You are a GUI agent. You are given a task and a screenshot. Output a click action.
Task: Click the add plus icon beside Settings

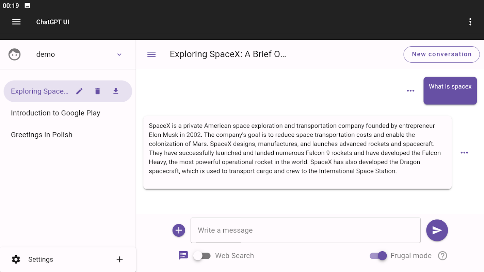(119, 259)
